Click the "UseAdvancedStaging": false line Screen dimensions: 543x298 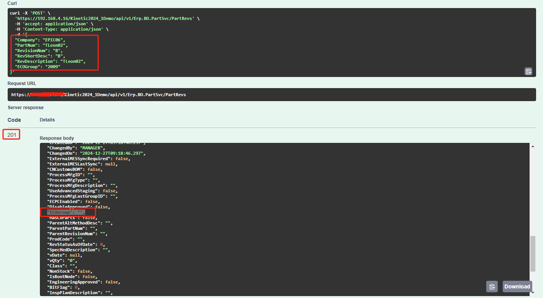click(x=82, y=191)
